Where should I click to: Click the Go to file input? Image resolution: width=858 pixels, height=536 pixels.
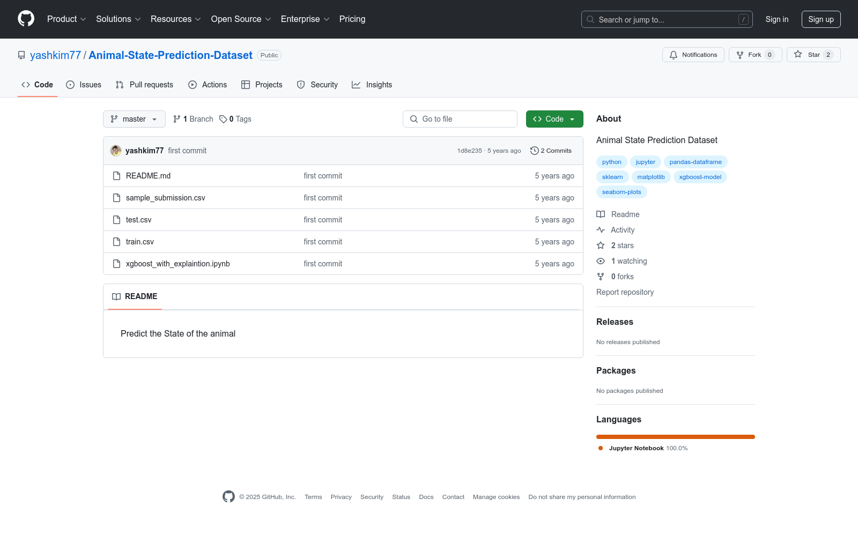coord(460,119)
